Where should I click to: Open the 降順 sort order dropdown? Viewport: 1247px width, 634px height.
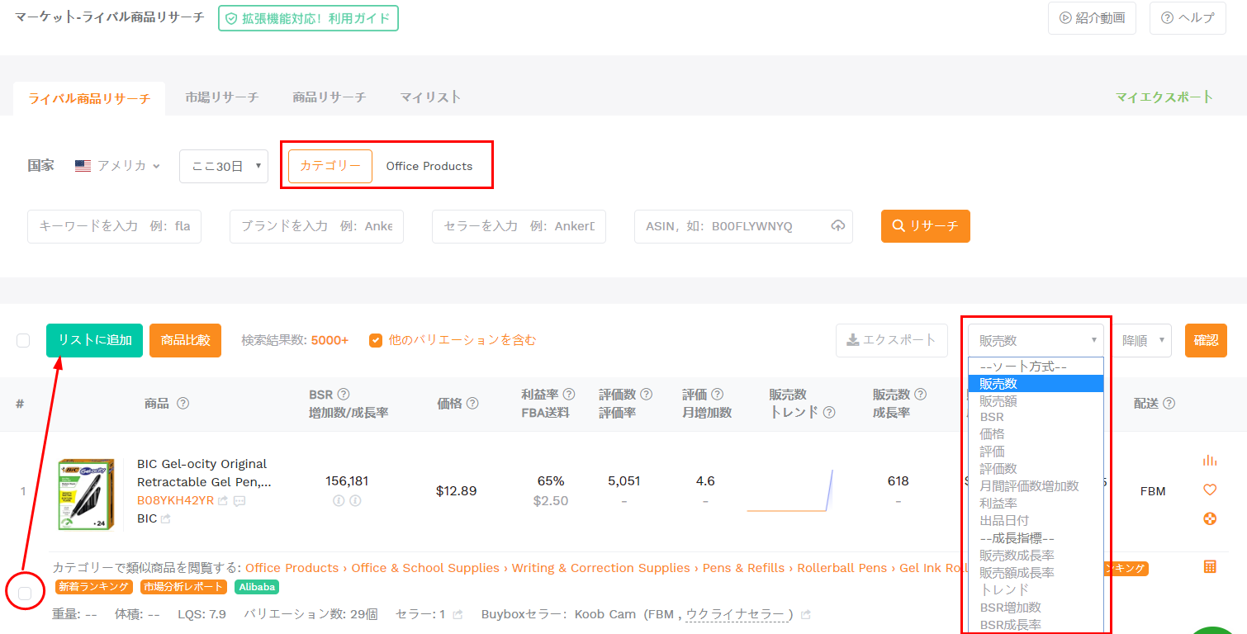click(1141, 340)
